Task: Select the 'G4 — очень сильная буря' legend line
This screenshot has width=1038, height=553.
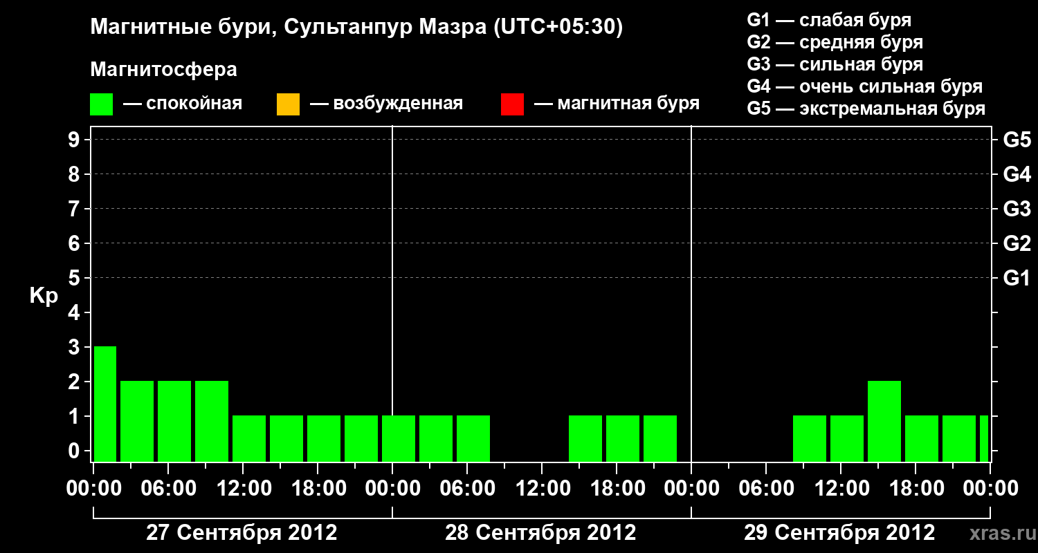Action: point(865,86)
